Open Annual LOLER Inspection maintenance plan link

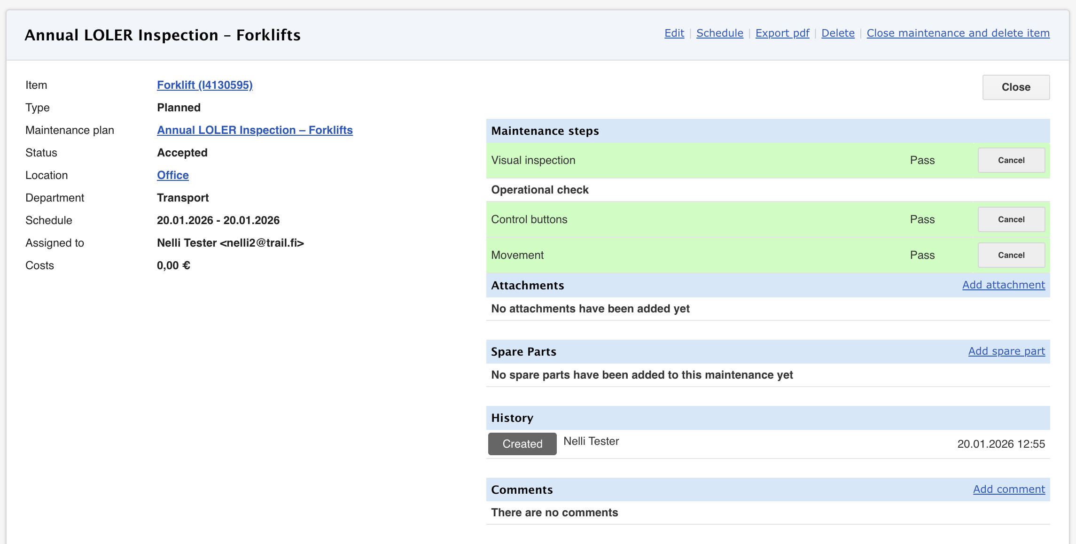coord(255,130)
